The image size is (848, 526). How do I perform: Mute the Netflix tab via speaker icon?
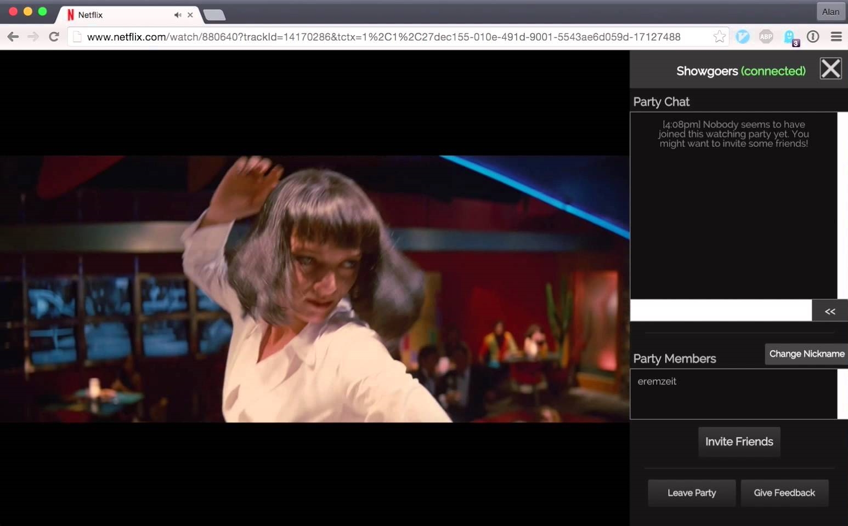pyautogui.click(x=177, y=15)
